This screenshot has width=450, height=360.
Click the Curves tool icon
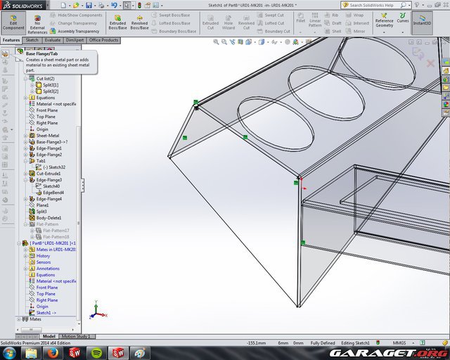(x=403, y=18)
